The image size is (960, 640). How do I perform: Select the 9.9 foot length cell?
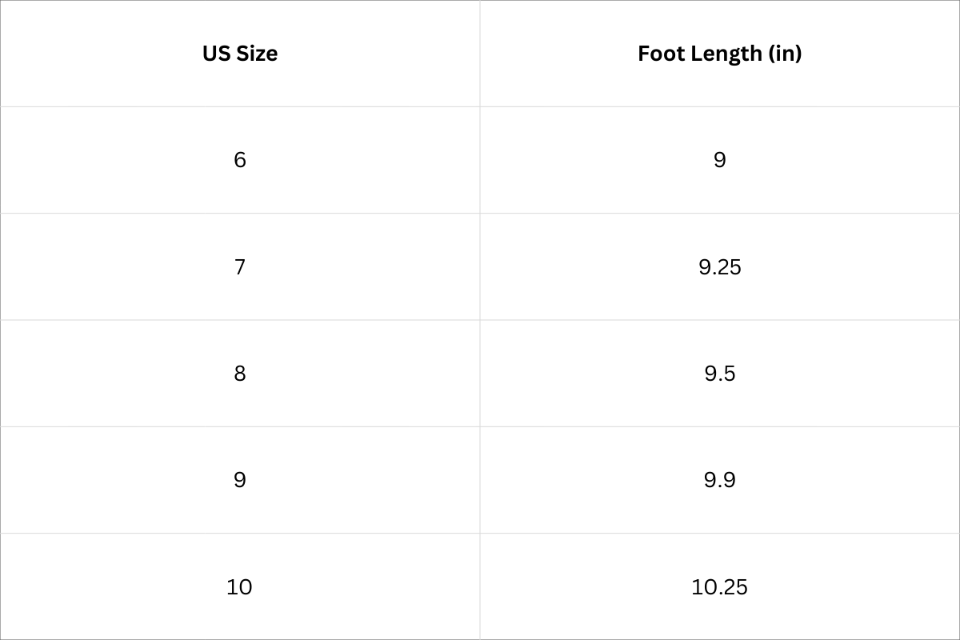pos(719,480)
